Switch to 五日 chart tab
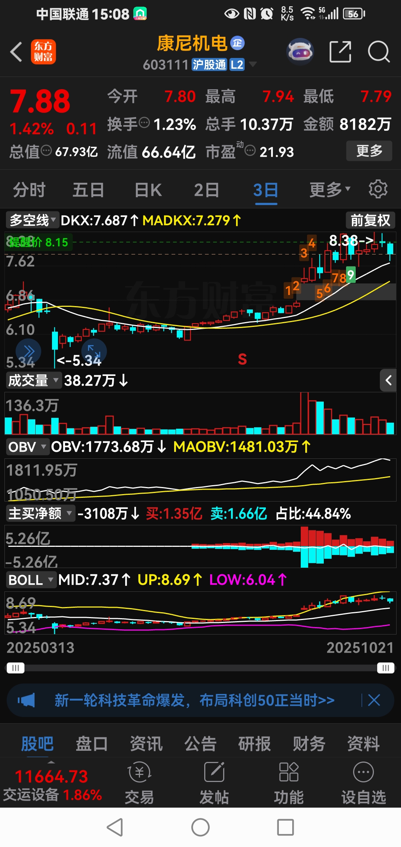 pos(88,189)
